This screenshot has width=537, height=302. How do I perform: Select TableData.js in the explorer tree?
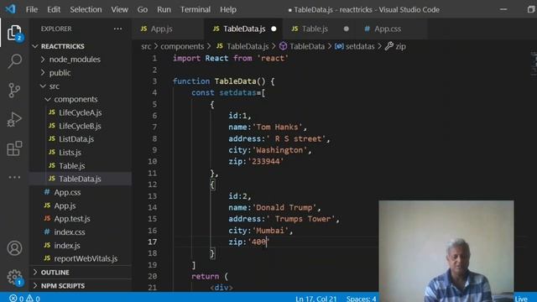pos(80,179)
